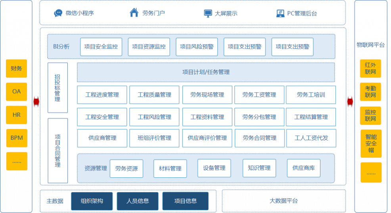Open 工程质量管理 module
Viewport: 391px width, 213px height.
(154, 95)
